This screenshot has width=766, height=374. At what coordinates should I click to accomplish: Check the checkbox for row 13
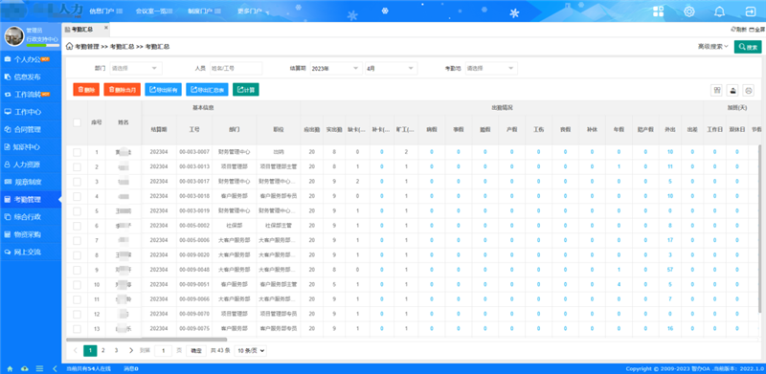point(77,329)
